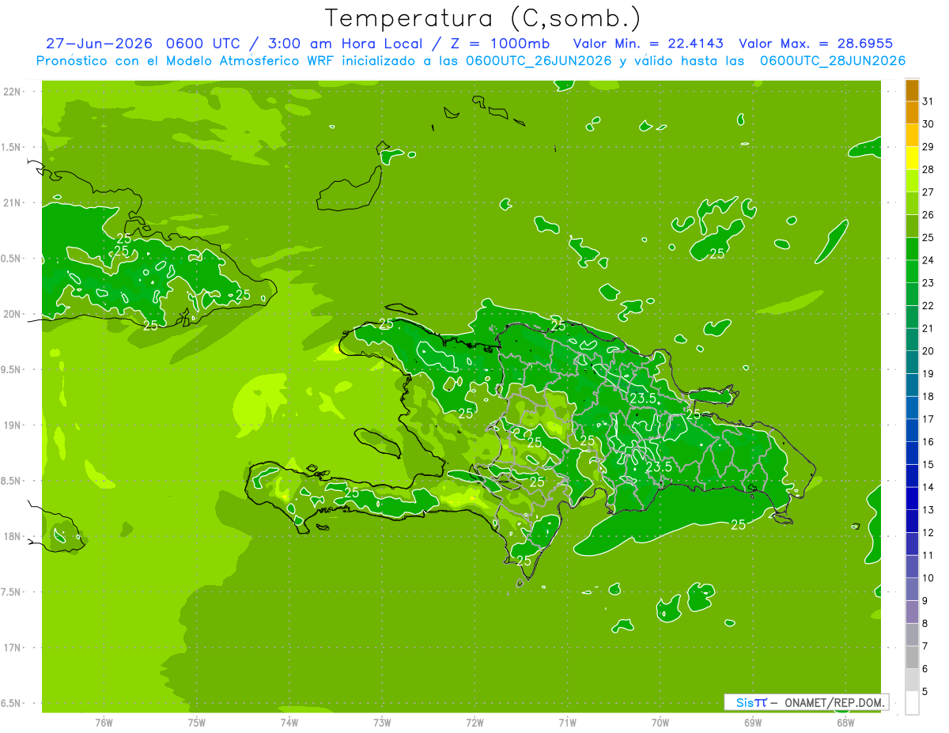This screenshot has width=949, height=733.
Task: Open the 'ONAMET/REP.DOM.' credit label
Action: pyautogui.click(x=834, y=702)
